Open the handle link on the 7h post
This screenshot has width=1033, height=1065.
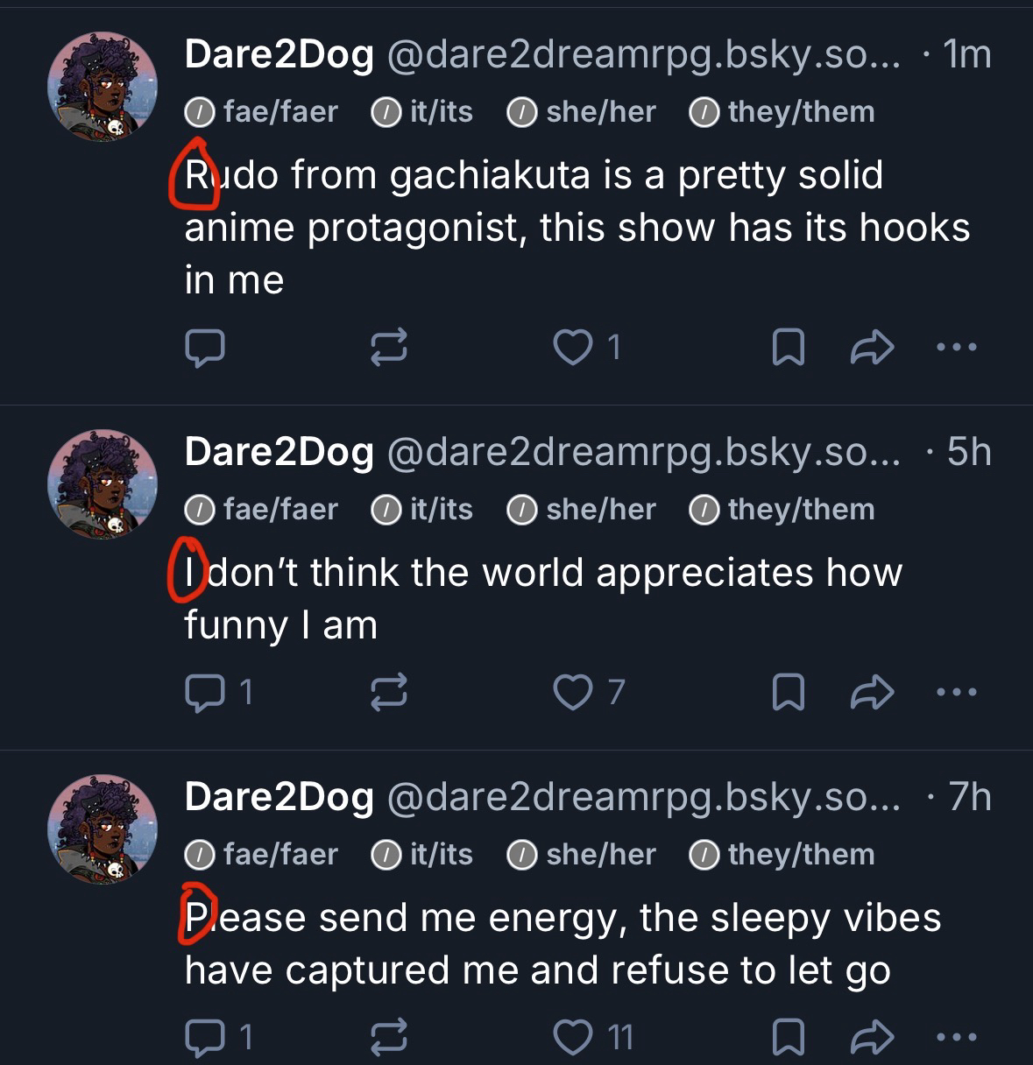pos(642,797)
